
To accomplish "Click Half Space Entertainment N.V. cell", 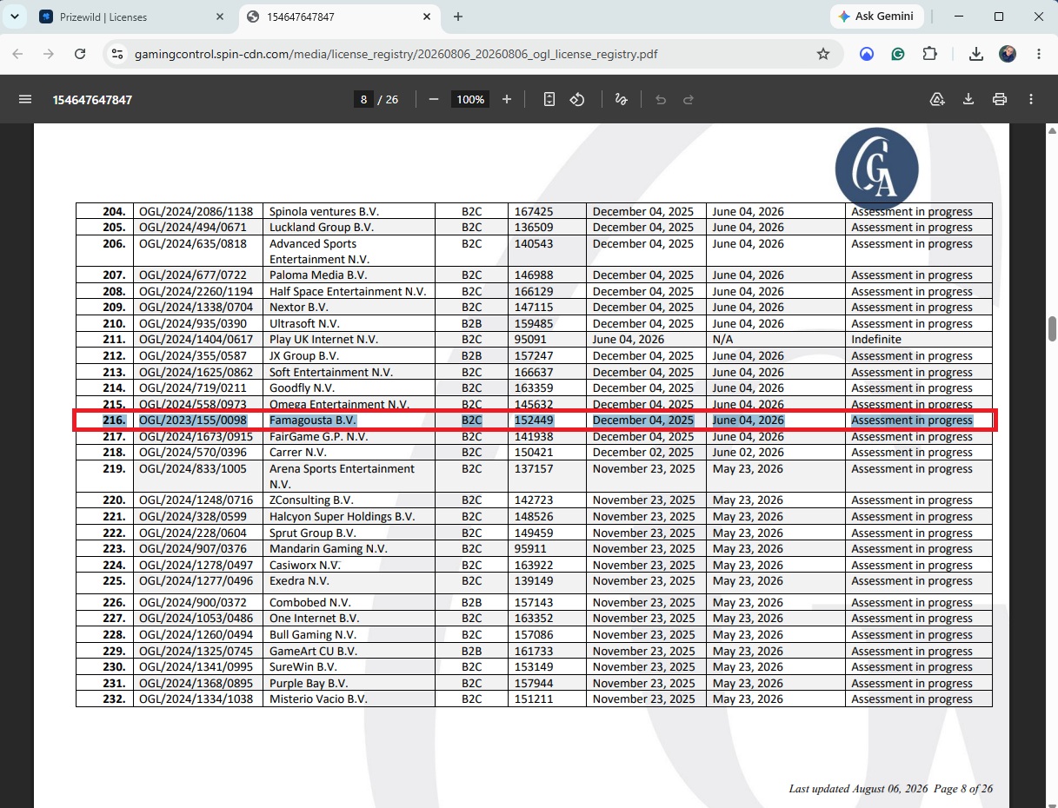I will point(349,291).
